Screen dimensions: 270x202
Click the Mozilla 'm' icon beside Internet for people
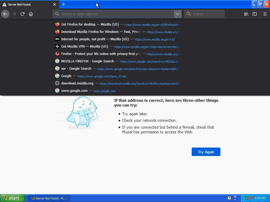click(x=57, y=39)
